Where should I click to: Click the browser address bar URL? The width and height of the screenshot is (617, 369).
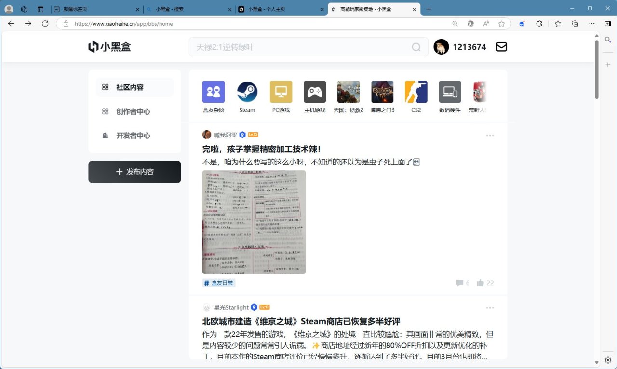tap(123, 23)
